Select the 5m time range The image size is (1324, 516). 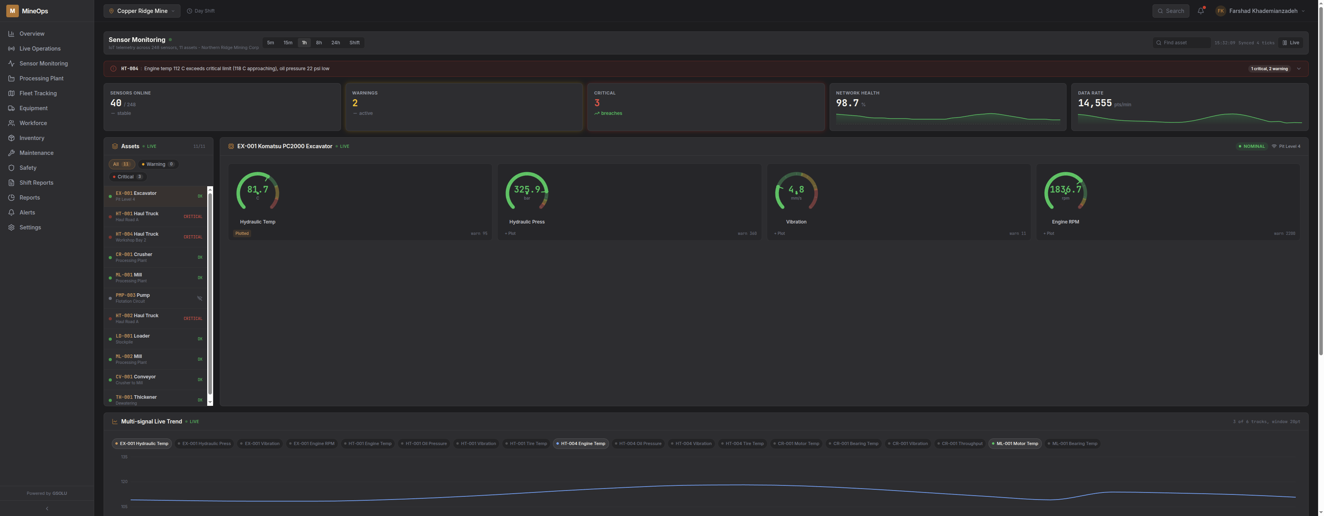click(x=270, y=43)
